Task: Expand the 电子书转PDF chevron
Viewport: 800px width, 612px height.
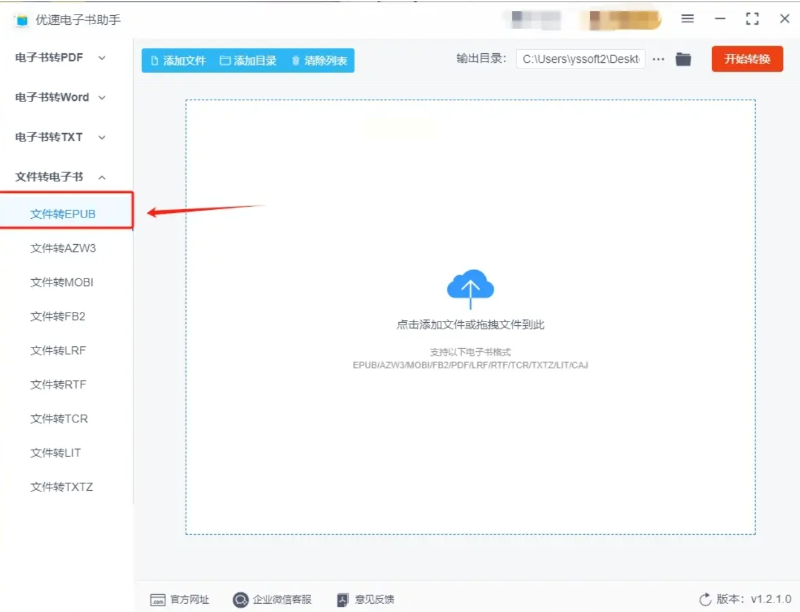Action: point(102,58)
